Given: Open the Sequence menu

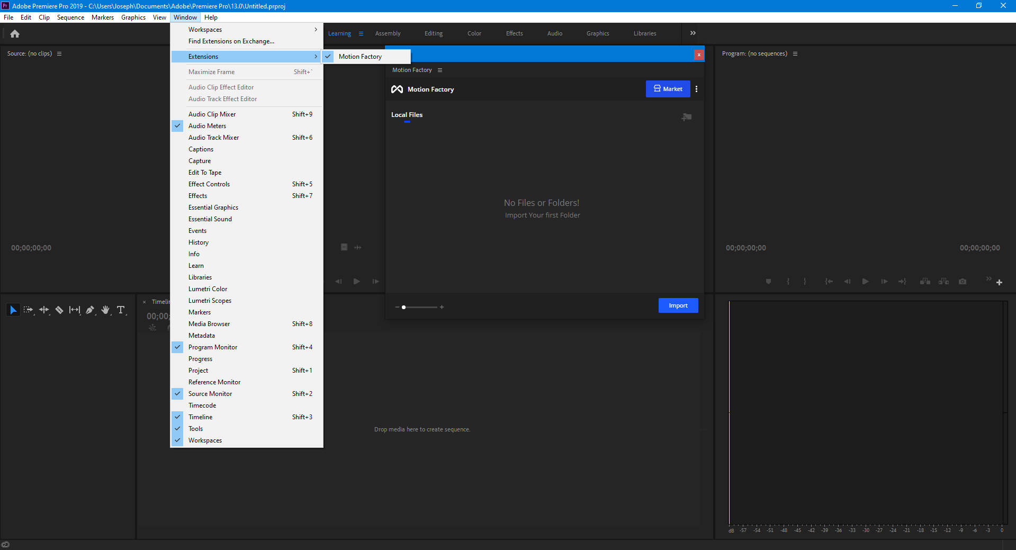Looking at the screenshot, I should [x=70, y=17].
